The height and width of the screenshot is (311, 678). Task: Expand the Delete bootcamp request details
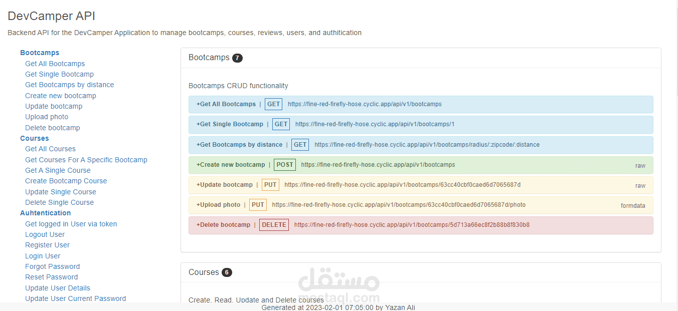coord(224,225)
